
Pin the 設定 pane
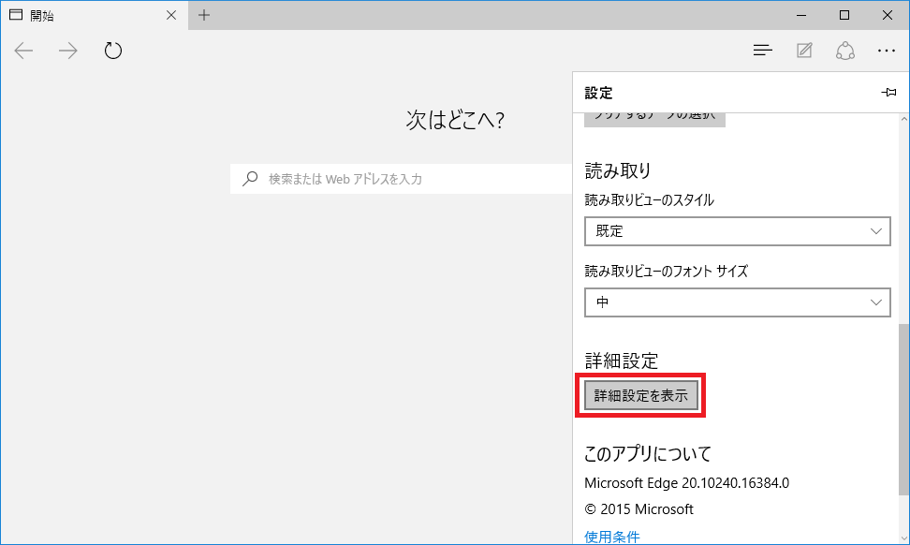coord(888,93)
